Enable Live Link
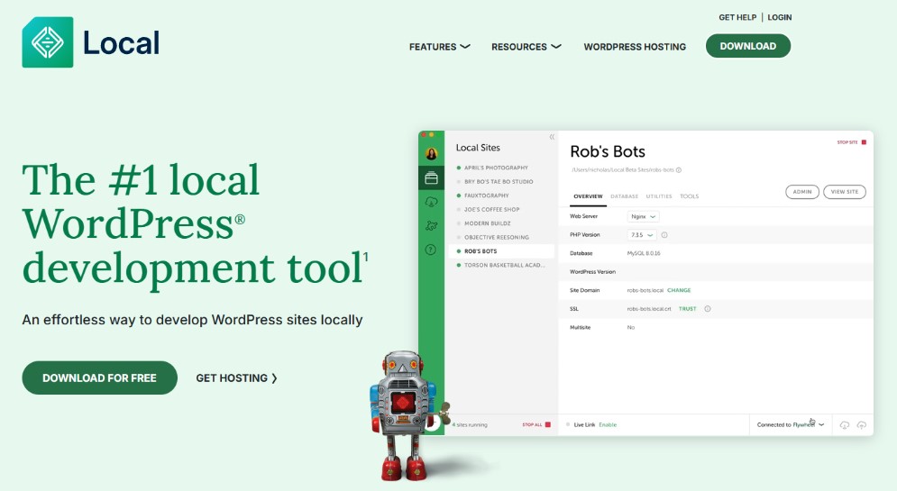This screenshot has width=897, height=491. point(608,424)
